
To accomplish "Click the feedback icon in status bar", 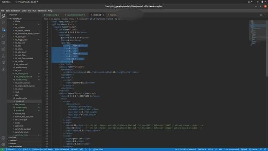I will point(261,149).
